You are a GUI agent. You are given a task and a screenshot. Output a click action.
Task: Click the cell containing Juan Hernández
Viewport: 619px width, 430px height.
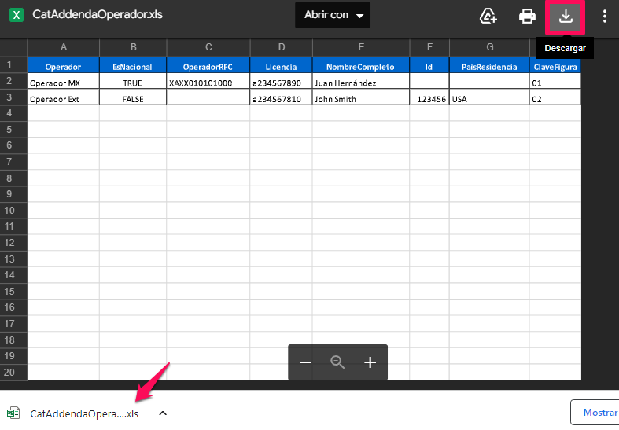click(x=360, y=83)
